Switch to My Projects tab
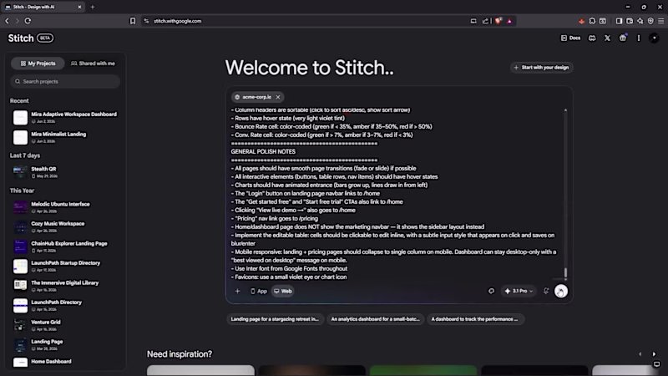The width and height of the screenshot is (668, 376). [38, 64]
